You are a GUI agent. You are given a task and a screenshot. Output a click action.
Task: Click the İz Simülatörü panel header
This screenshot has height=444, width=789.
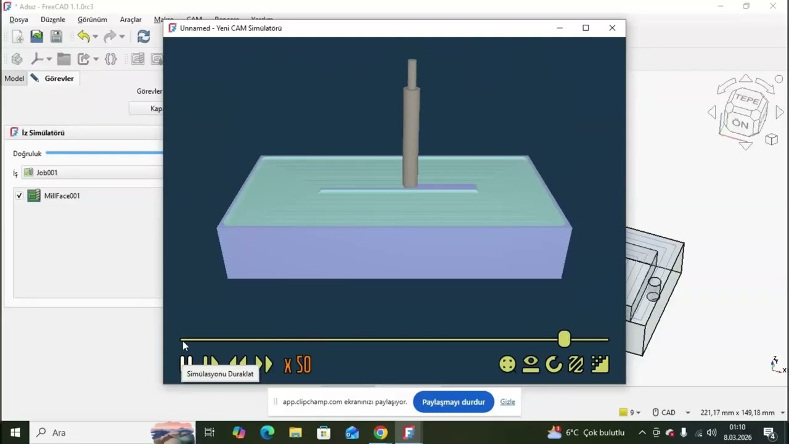point(84,133)
